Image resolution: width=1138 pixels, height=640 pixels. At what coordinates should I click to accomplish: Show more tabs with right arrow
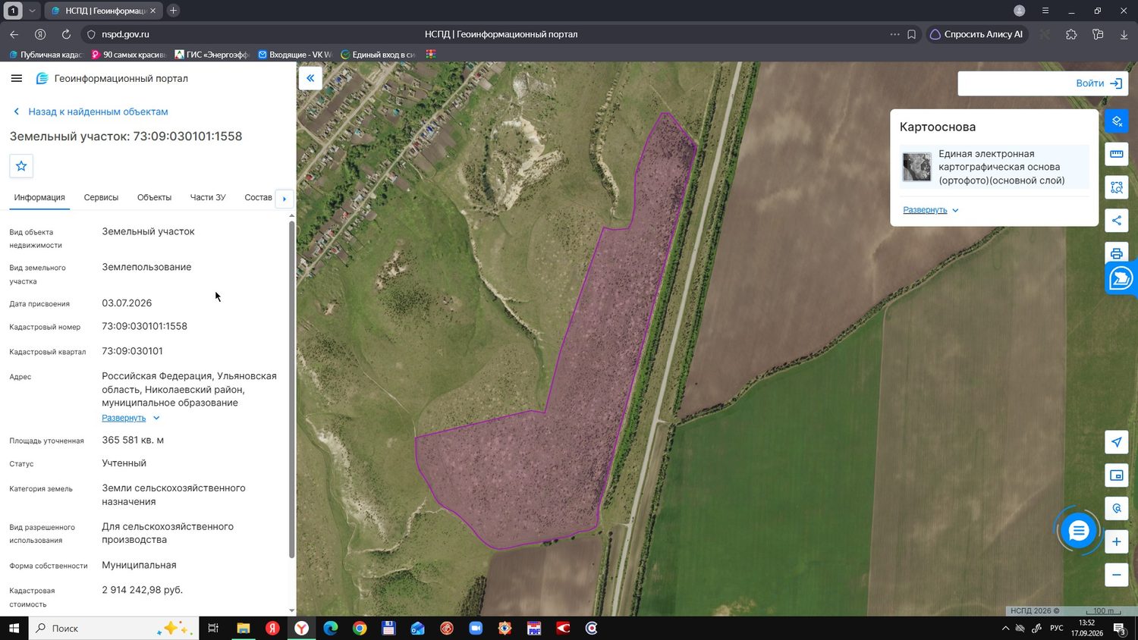pyautogui.click(x=284, y=199)
